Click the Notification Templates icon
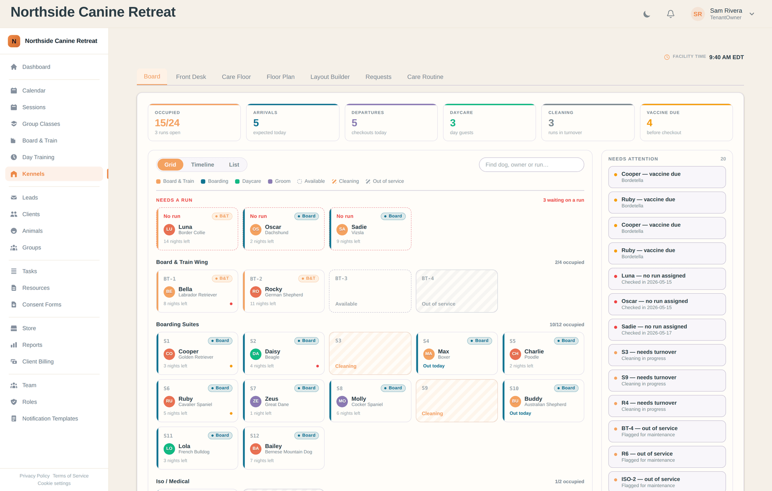 point(14,419)
